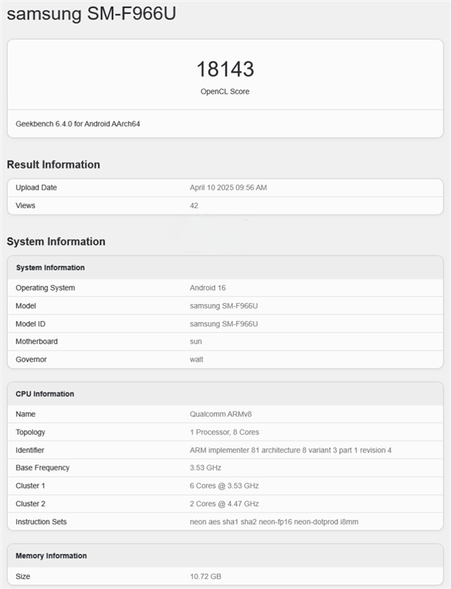Click the Topology value 1 Processor, 8 Cores
The image size is (451, 589).
point(225,433)
